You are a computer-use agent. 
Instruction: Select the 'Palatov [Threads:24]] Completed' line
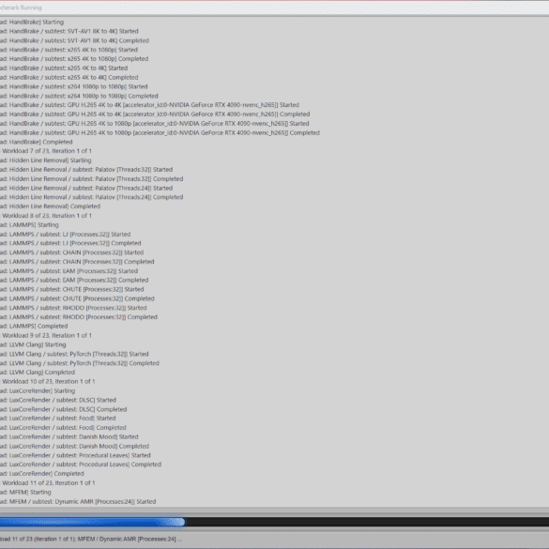pos(92,197)
